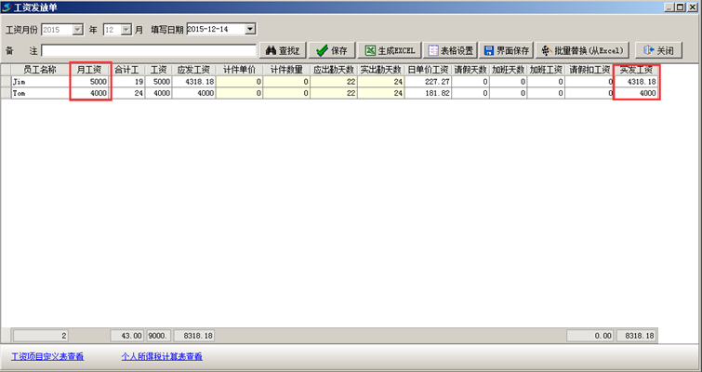702x372 pixels.
Task: Open 个人所得税计算表查看 link
Action: pos(161,356)
